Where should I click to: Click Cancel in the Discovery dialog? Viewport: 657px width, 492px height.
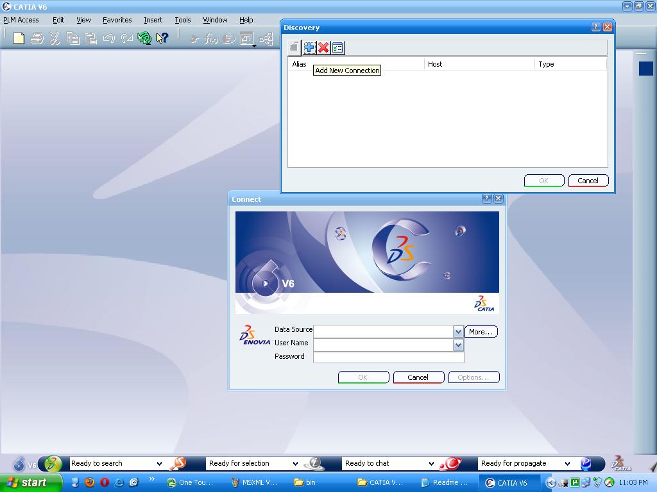click(588, 181)
